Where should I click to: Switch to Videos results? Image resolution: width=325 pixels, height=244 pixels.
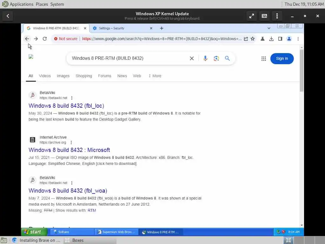pyautogui.click(x=45, y=76)
